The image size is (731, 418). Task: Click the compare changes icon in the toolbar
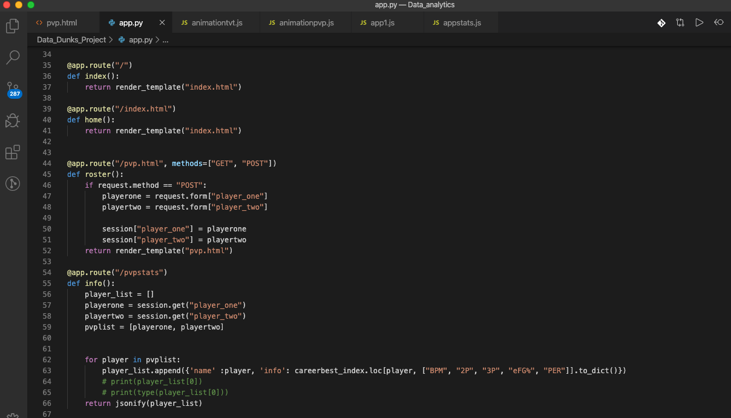coord(680,22)
